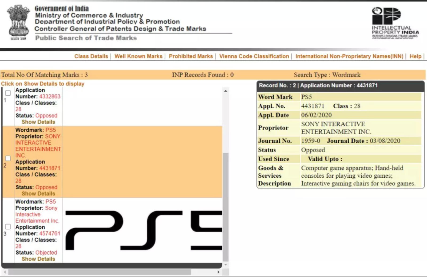Show Details for application 4332863
The width and height of the screenshot is (427, 277).
(x=38, y=122)
